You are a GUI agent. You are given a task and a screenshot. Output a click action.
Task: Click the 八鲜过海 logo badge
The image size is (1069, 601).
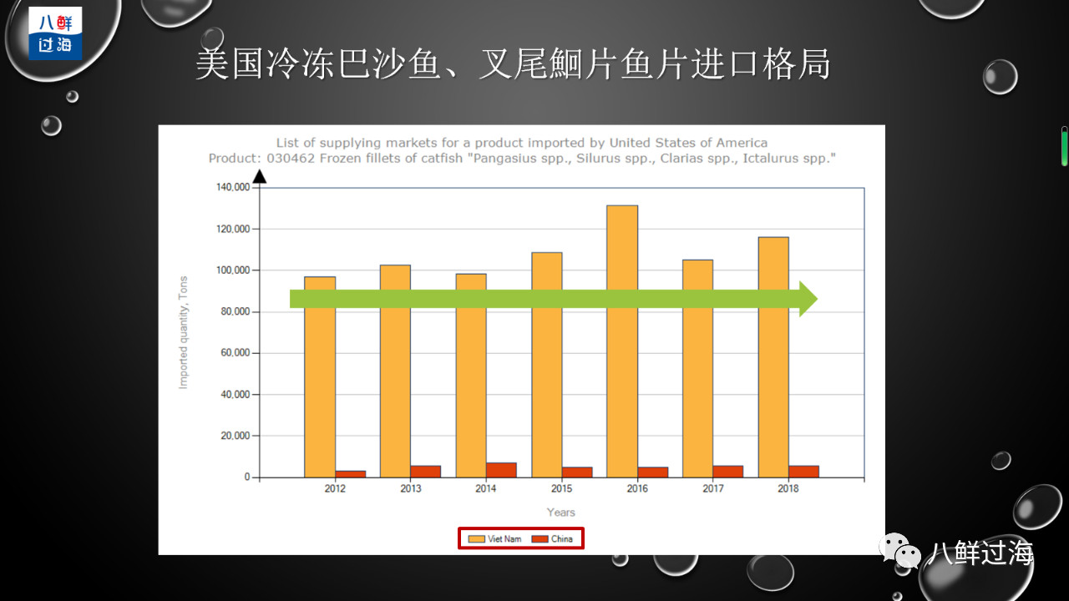[55, 33]
